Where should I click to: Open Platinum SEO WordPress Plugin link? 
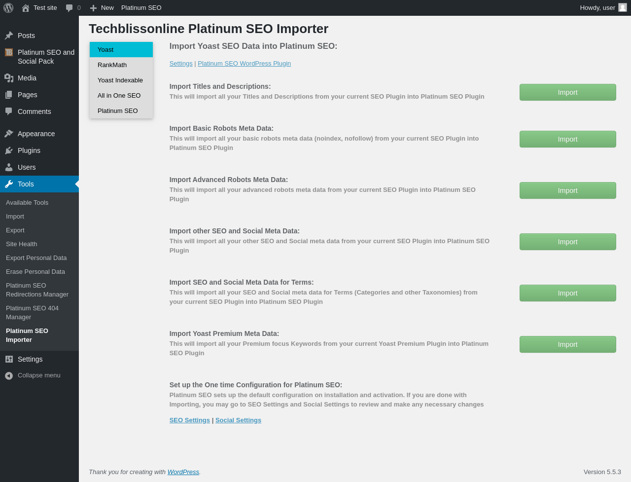pos(244,64)
